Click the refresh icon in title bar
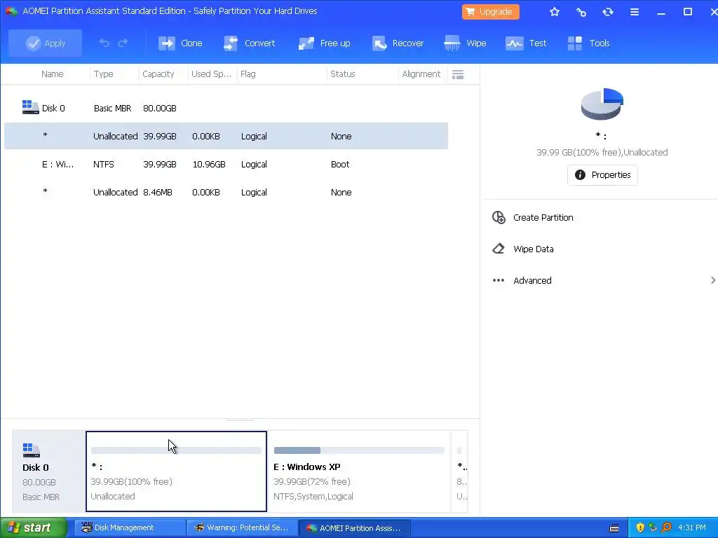This screenshot has width=718, height=538. pos(608,12)
